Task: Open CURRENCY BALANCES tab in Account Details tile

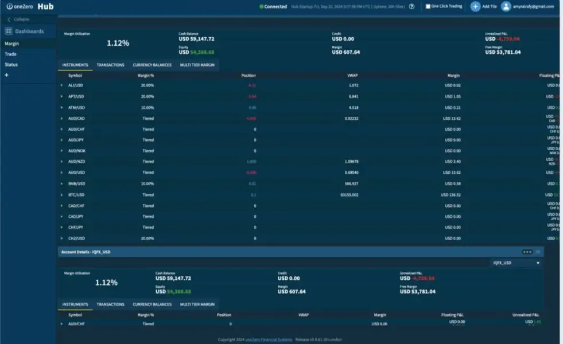Action: coord(152,304)
